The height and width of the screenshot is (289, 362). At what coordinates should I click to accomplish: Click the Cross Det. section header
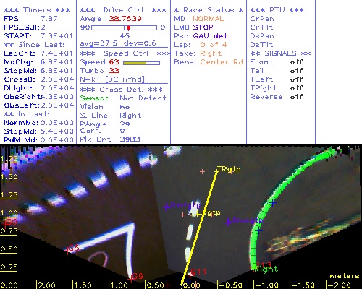pyautogui.click(x=122, y=90)
